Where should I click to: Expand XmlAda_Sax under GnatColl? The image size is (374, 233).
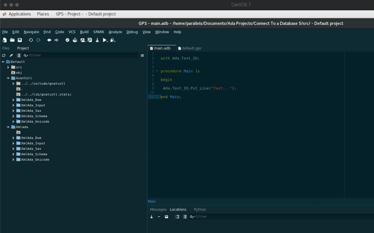13,111
